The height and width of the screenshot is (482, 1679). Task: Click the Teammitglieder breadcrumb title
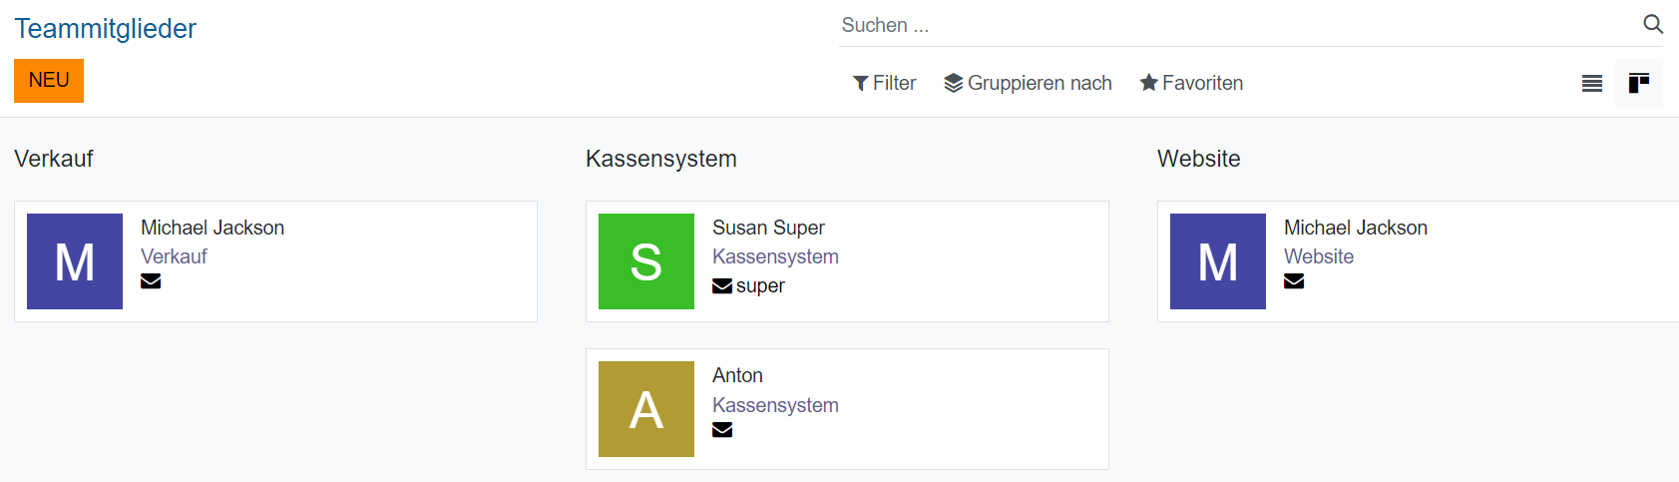click(x=105, y=28)
